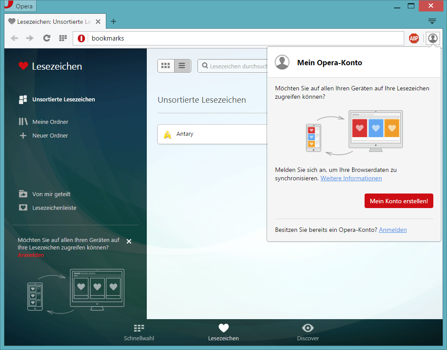Create a Neuer Ordner

(x=44, y=136)
